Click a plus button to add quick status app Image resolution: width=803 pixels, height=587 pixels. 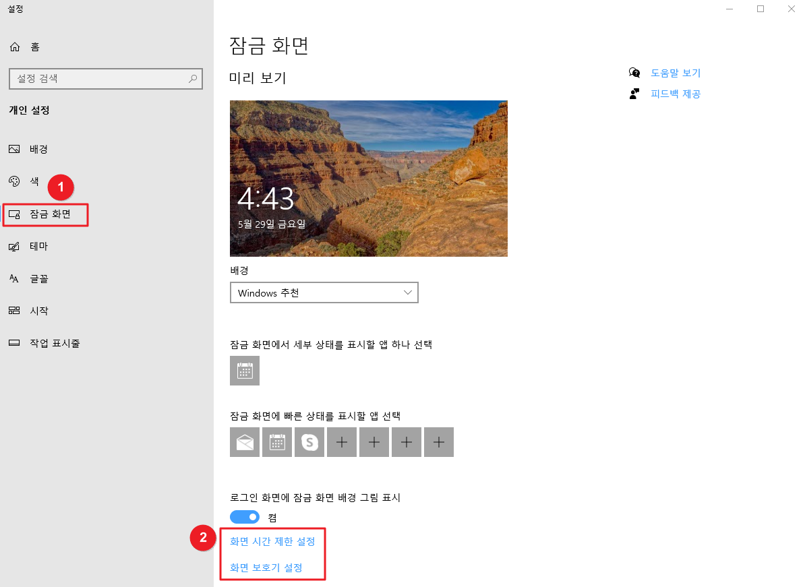341,441
